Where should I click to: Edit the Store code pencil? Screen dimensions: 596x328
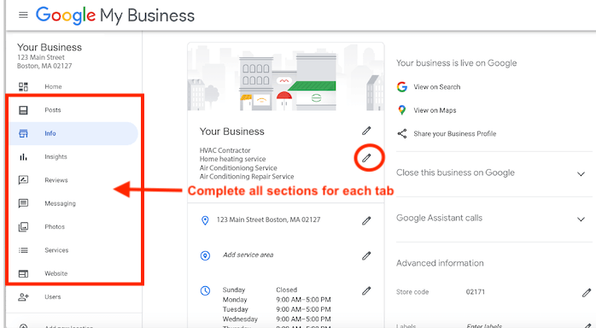587,292
